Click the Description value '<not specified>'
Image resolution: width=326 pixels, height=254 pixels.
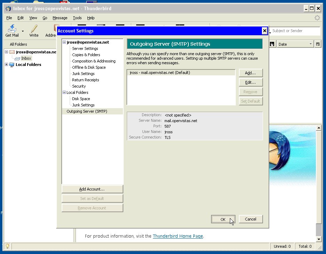click(x=178, y=115)
